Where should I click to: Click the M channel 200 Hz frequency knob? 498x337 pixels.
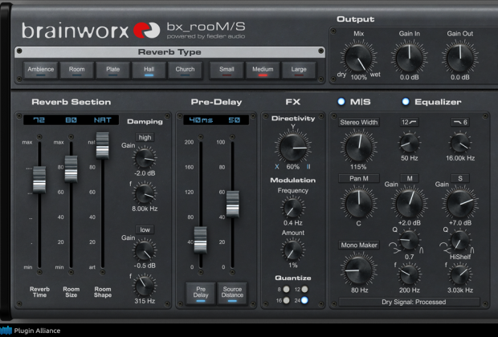(x=409, y=274)
